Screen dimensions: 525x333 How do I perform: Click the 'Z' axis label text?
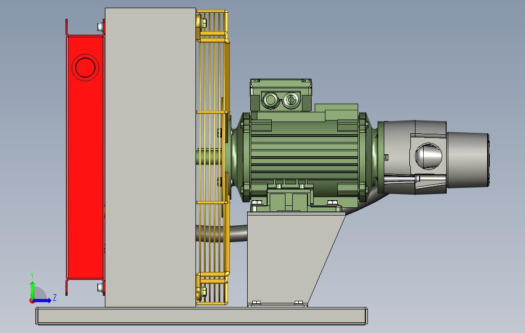[55, 297]
